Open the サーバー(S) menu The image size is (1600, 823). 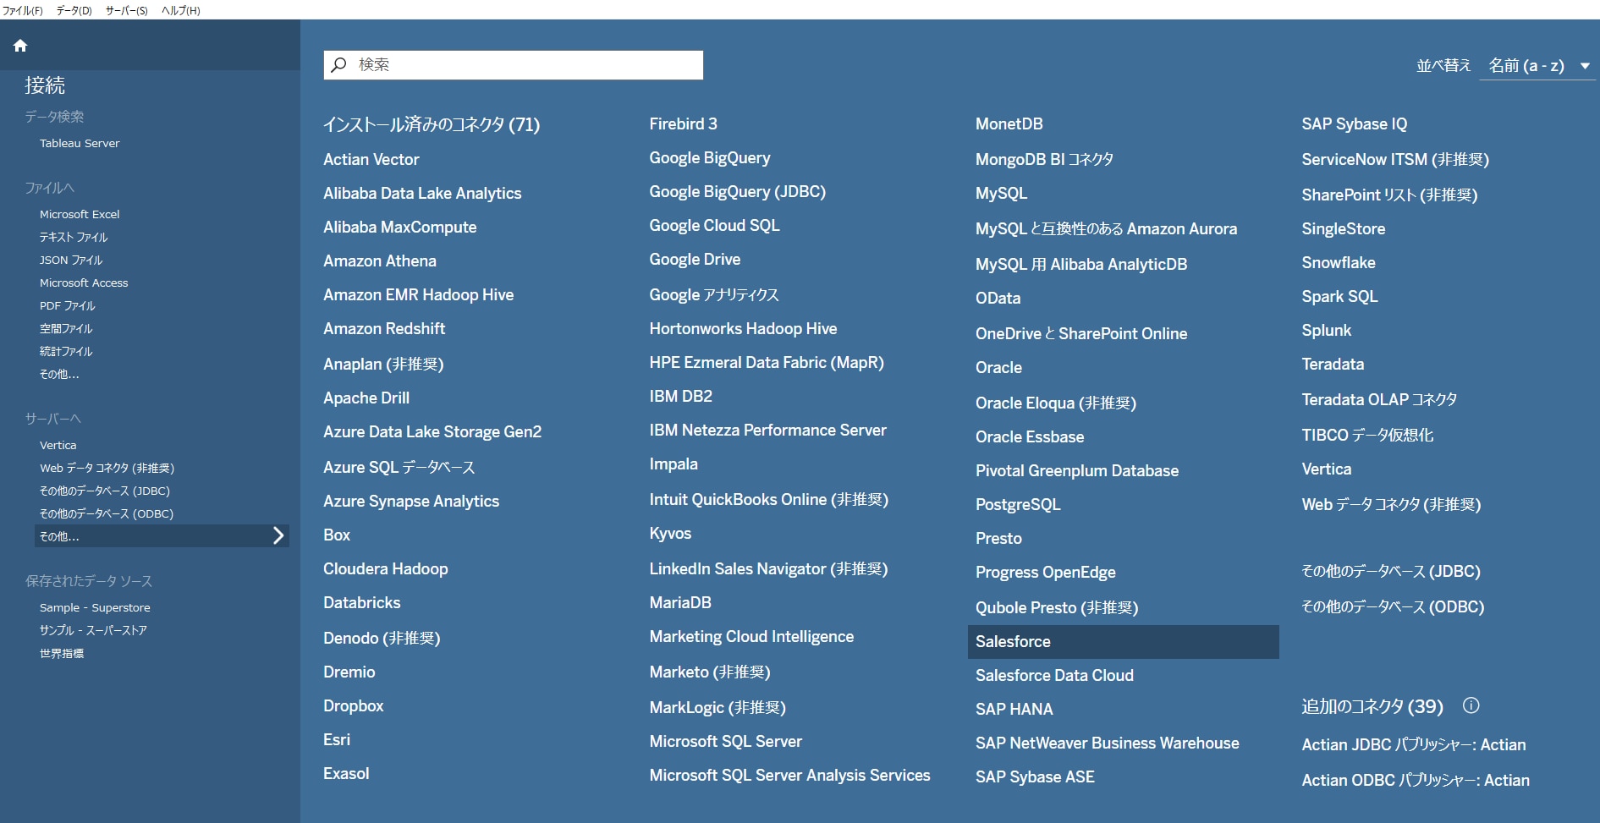pos(126,10)
